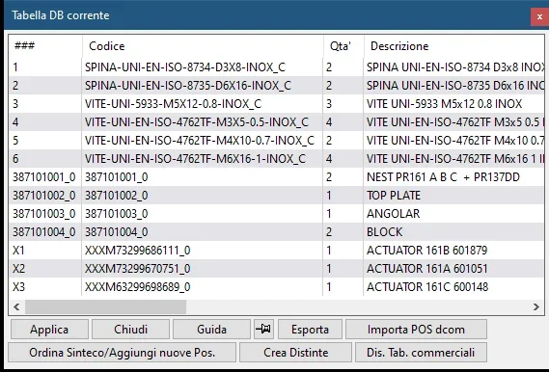Select the TOP PLATE row
The height and width of the screenshot is (372, 549).
pyautogui.click(x=277, y=195)
